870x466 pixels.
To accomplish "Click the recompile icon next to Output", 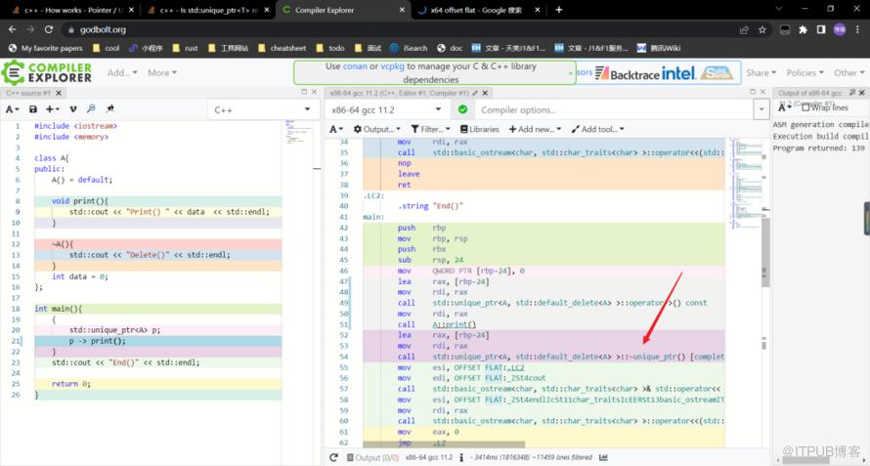I will click(x=334, y=457).
